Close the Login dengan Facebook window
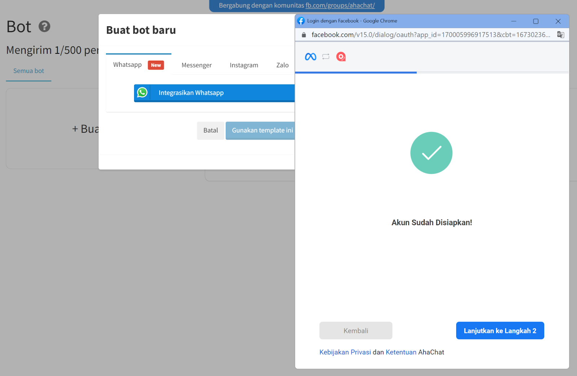 (x=558, y=21)
